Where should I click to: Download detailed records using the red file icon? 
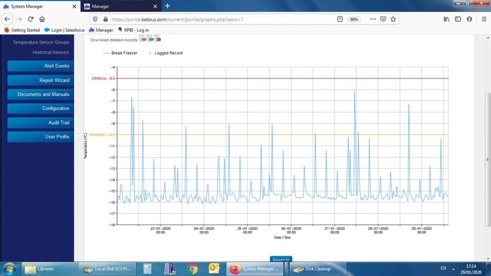(x=142, y=39)
